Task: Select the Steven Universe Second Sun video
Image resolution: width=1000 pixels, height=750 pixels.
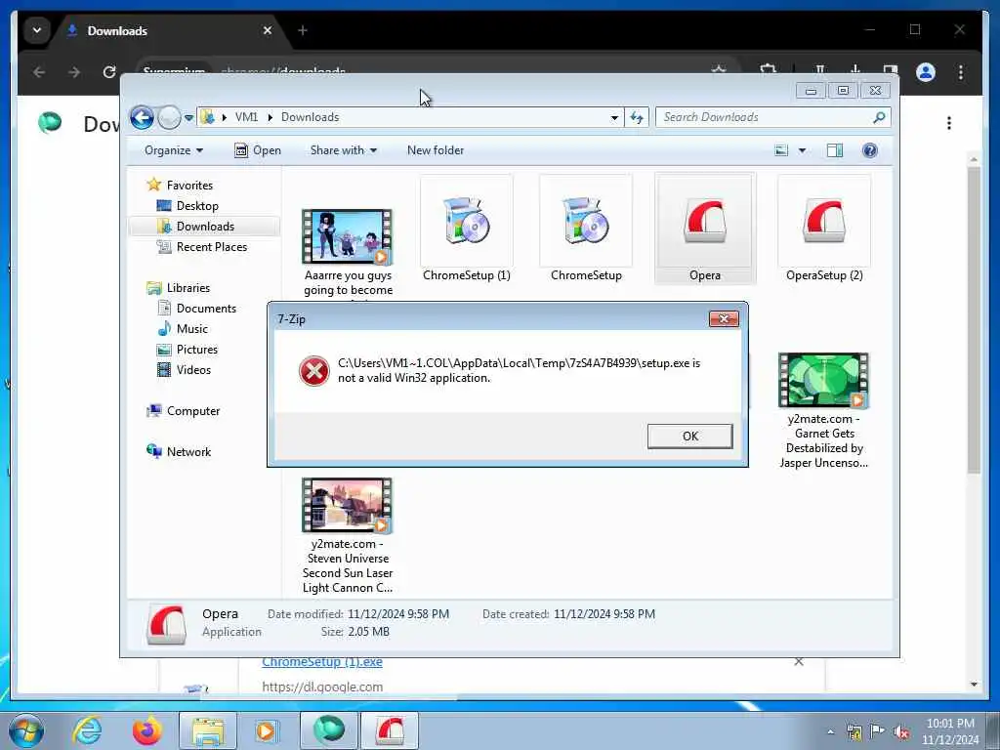Action: [348, 536]
